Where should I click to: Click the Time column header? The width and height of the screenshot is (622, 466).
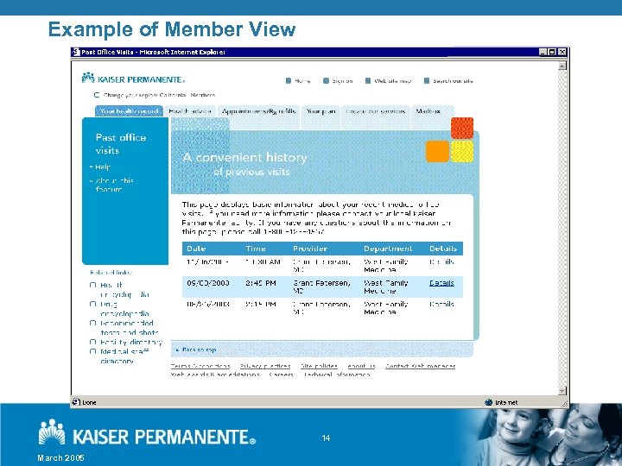(256, 249)
